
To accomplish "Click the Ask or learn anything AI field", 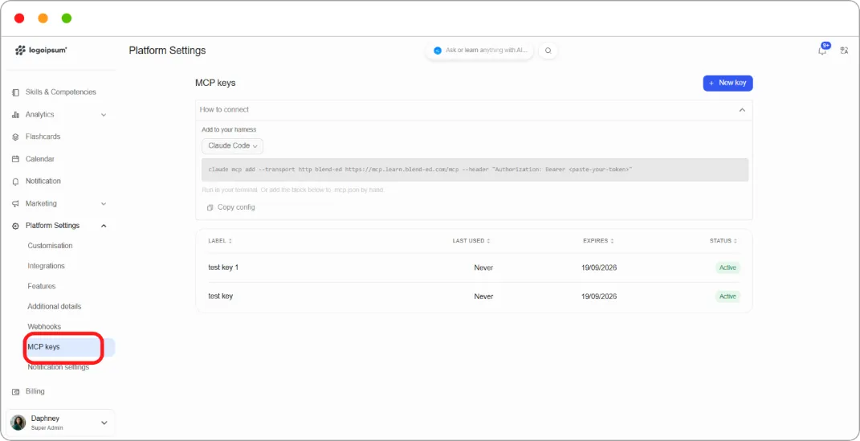I will click(479, 51).
